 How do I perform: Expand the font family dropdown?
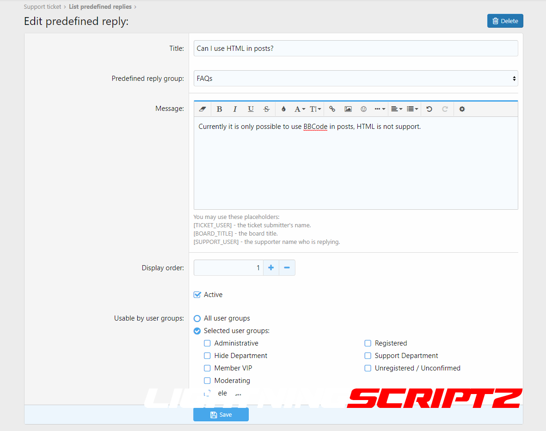(x=300, y=109)
